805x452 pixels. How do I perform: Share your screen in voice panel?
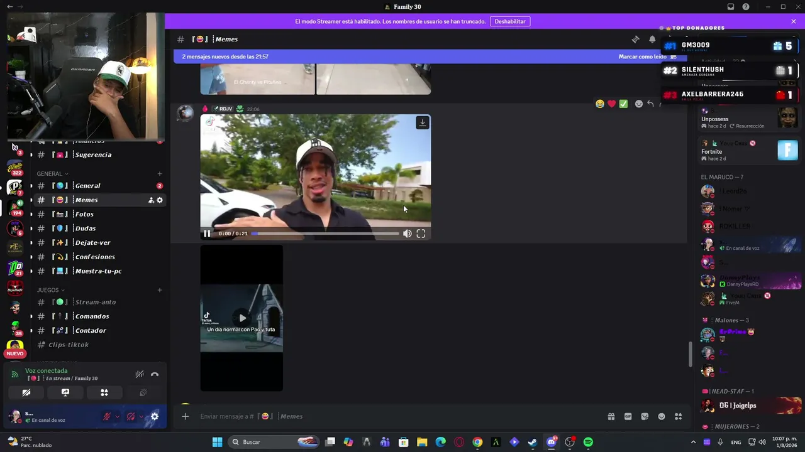click(x=65, y=393)
